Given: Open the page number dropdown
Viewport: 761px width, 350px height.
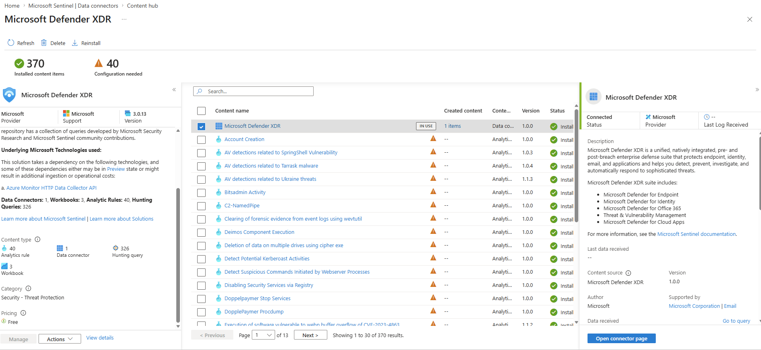Looking at the screenshot, I should 263,335.
